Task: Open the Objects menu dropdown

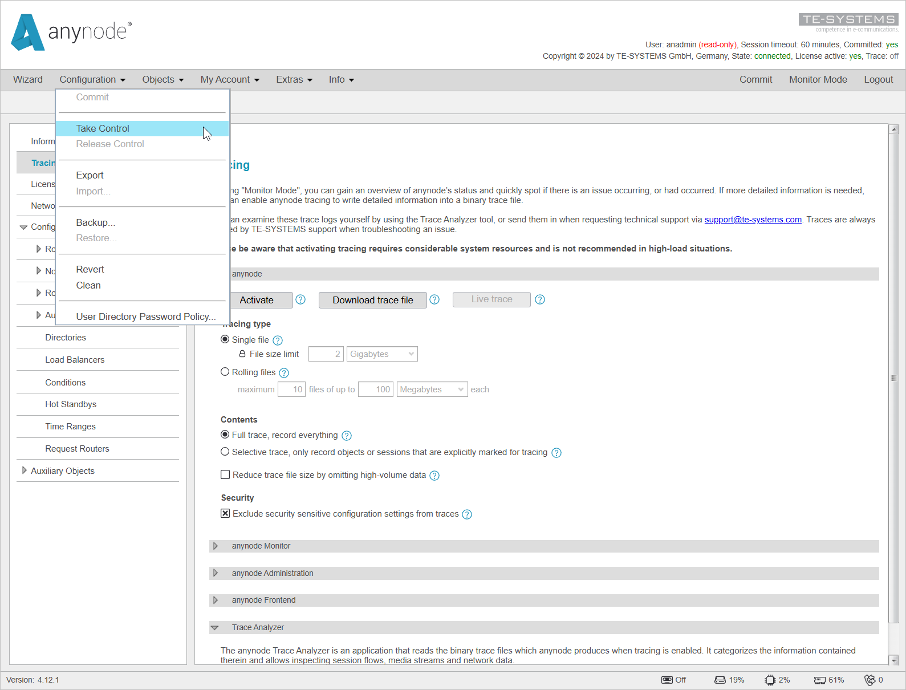Action: click(x=163, y=80)
